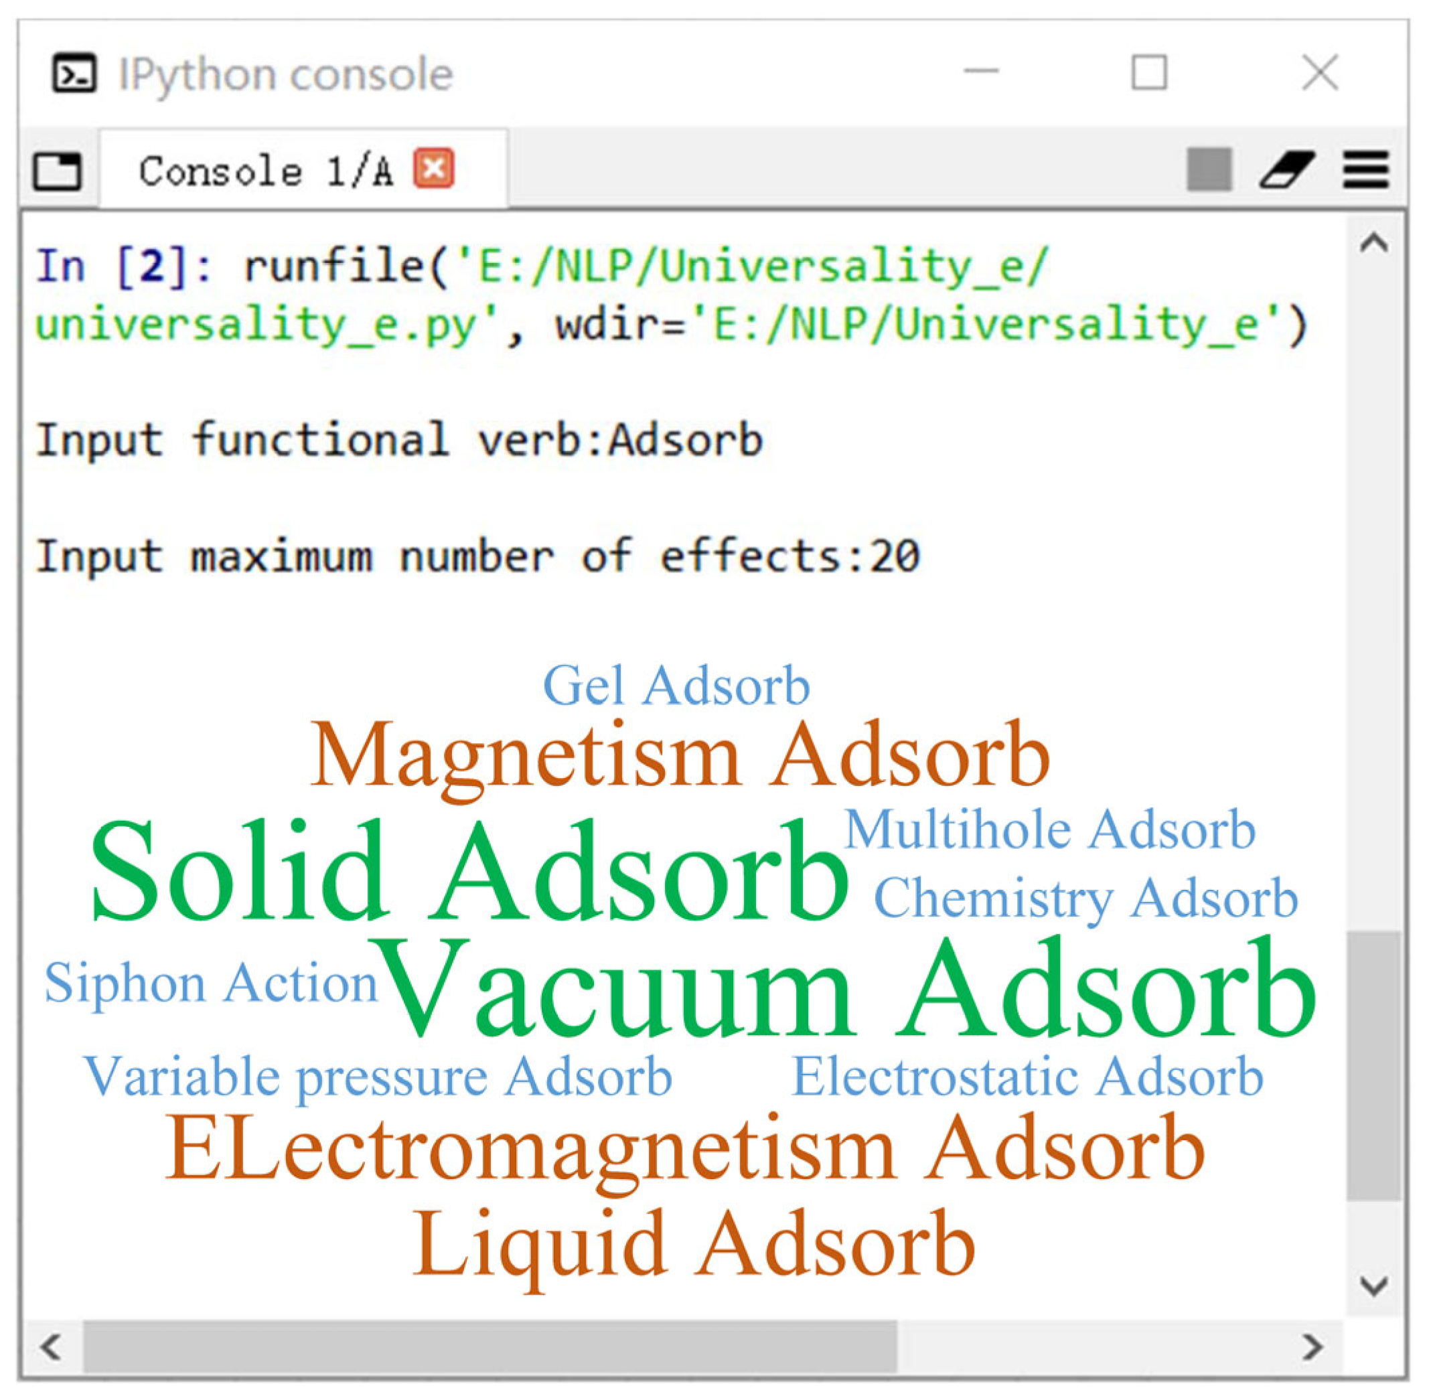Open the browse tabs icon
This screenshot has width=1429, height=1400.
(58, 171)
